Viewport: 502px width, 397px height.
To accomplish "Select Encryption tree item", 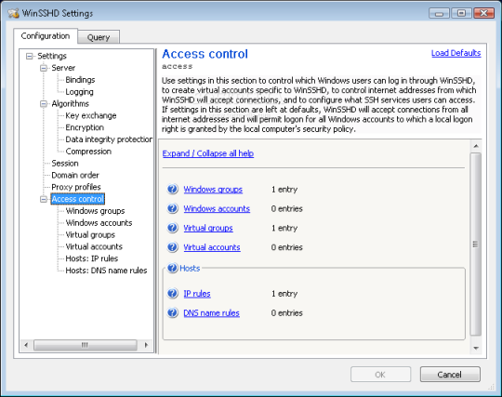I will tap(85, 127).
